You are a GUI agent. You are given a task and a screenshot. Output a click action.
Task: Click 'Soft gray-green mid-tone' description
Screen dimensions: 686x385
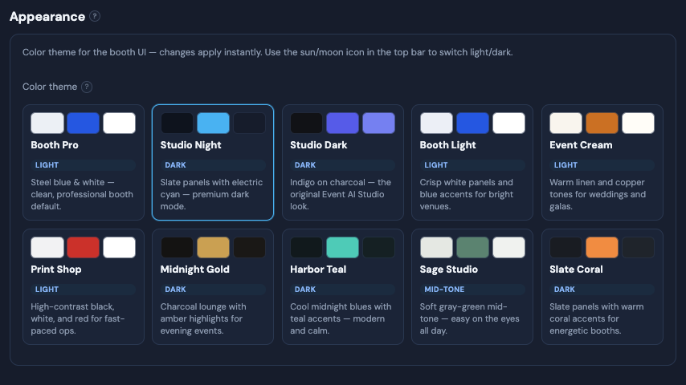click(469, 318)
